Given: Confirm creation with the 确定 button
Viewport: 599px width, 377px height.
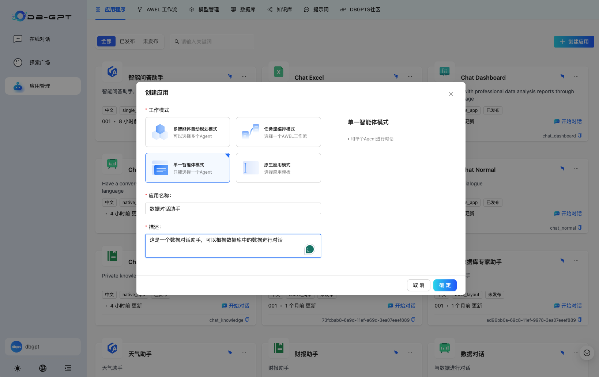Looking at the screenshot, I should [445, 285].
